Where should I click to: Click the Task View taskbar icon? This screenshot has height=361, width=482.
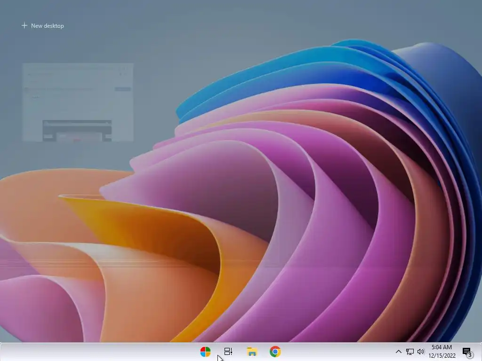(228, 352)
